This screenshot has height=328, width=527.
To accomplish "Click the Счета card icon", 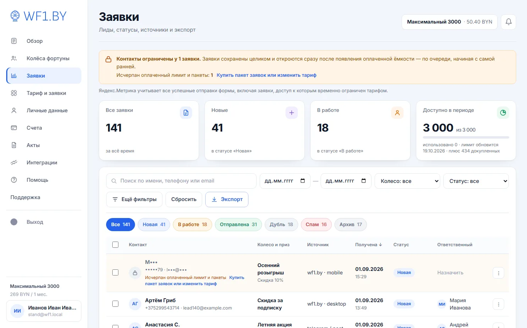I will (x=14, y=128).
